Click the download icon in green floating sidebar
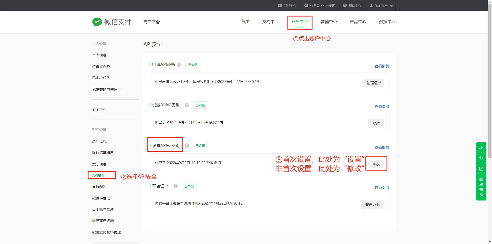492x244 pixels. pos(481,158)
